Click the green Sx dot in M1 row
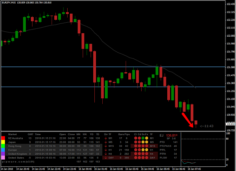The image size is (236, 171). pyautogui.click(x=143, y=138)
